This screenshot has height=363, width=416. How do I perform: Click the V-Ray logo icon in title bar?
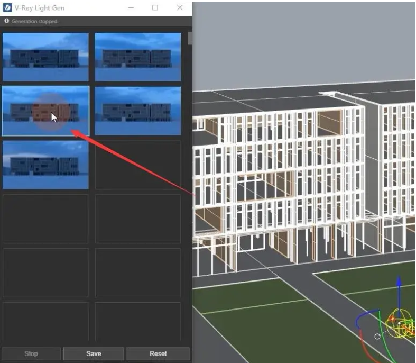pos(7,8)
